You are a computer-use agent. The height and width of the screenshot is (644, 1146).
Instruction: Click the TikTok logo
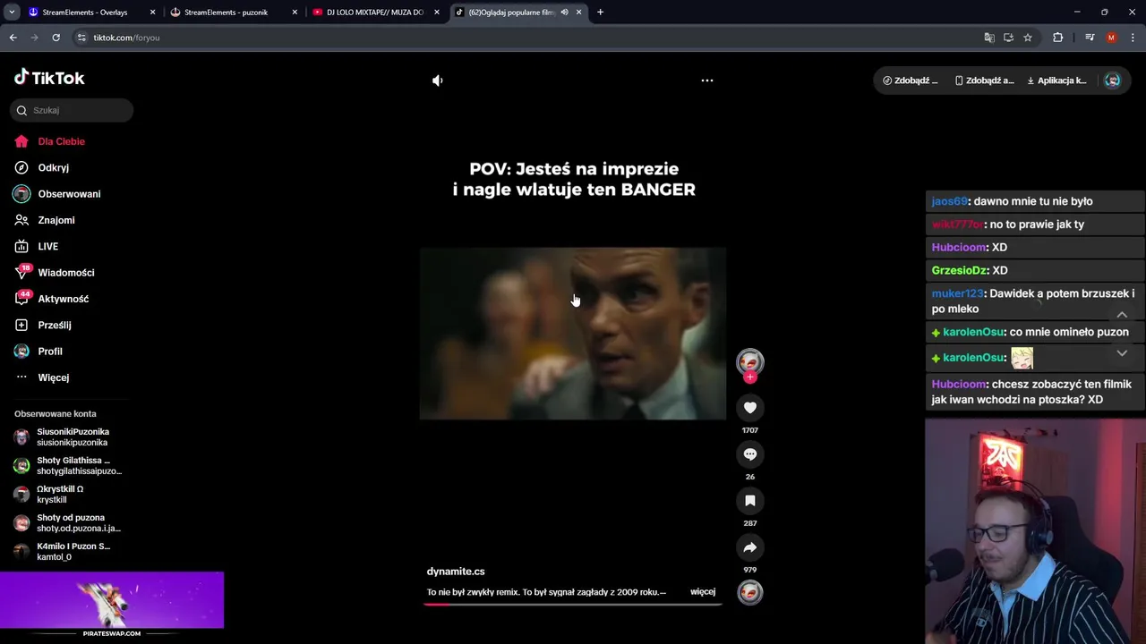tap(49, 78)
